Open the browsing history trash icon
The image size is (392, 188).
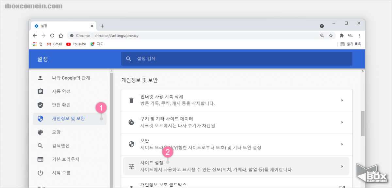click(x=132, y=100)
